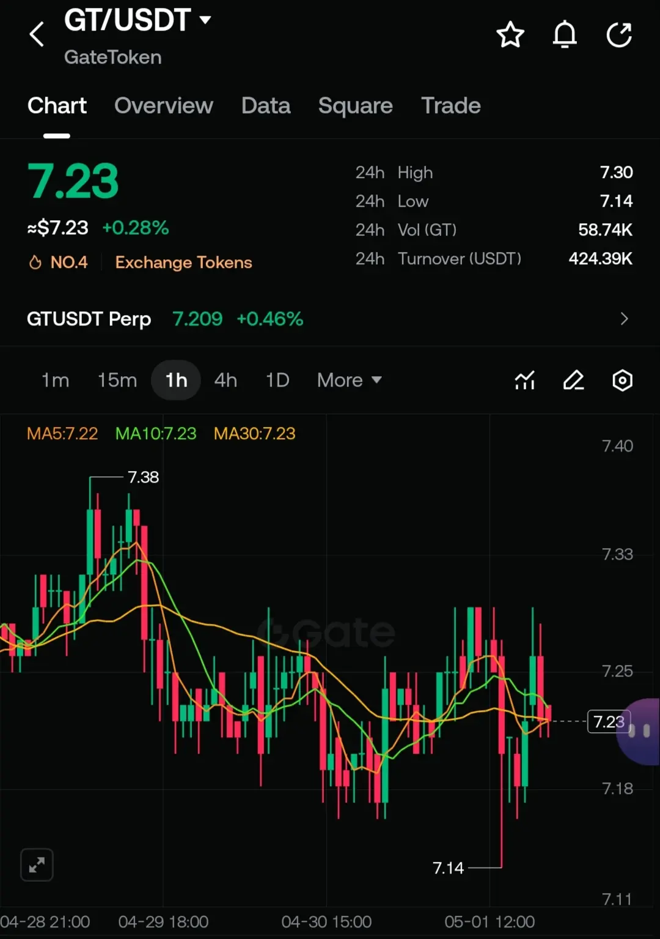Expand chart to fullscreen
660x939 pixels.
pyautogui.click(x=37, y=865)
